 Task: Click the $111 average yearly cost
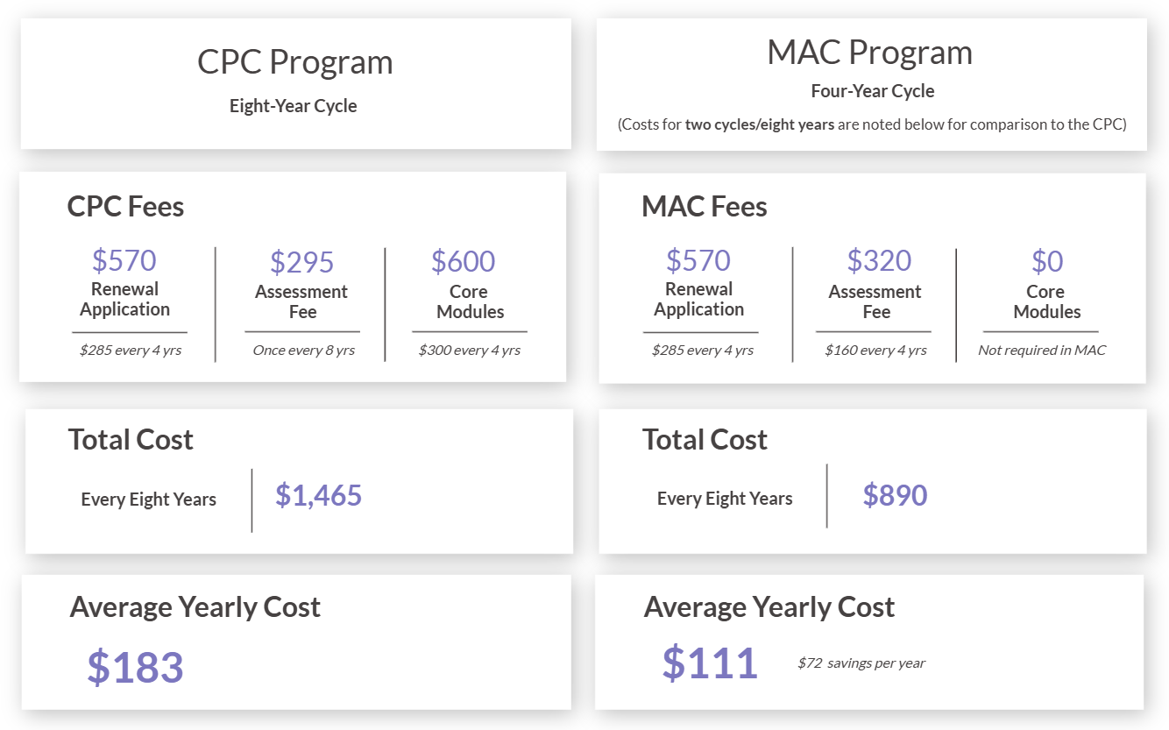tap(709, 663)
